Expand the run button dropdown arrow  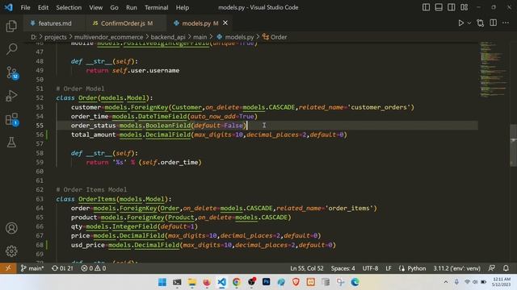[x=469, y=23]
